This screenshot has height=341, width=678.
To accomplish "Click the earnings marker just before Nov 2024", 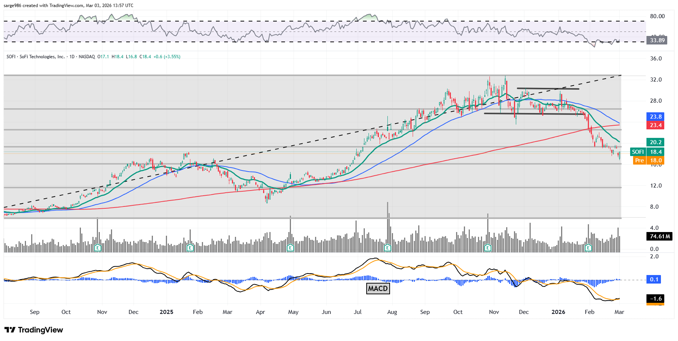I will click(98, 248).
